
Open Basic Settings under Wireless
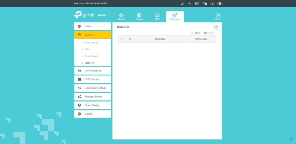(92, 43)
